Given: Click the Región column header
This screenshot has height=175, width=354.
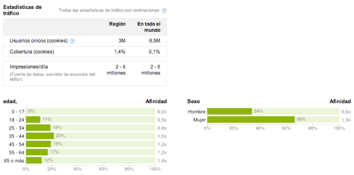Looking at the screenshot, I should [117, 24].
